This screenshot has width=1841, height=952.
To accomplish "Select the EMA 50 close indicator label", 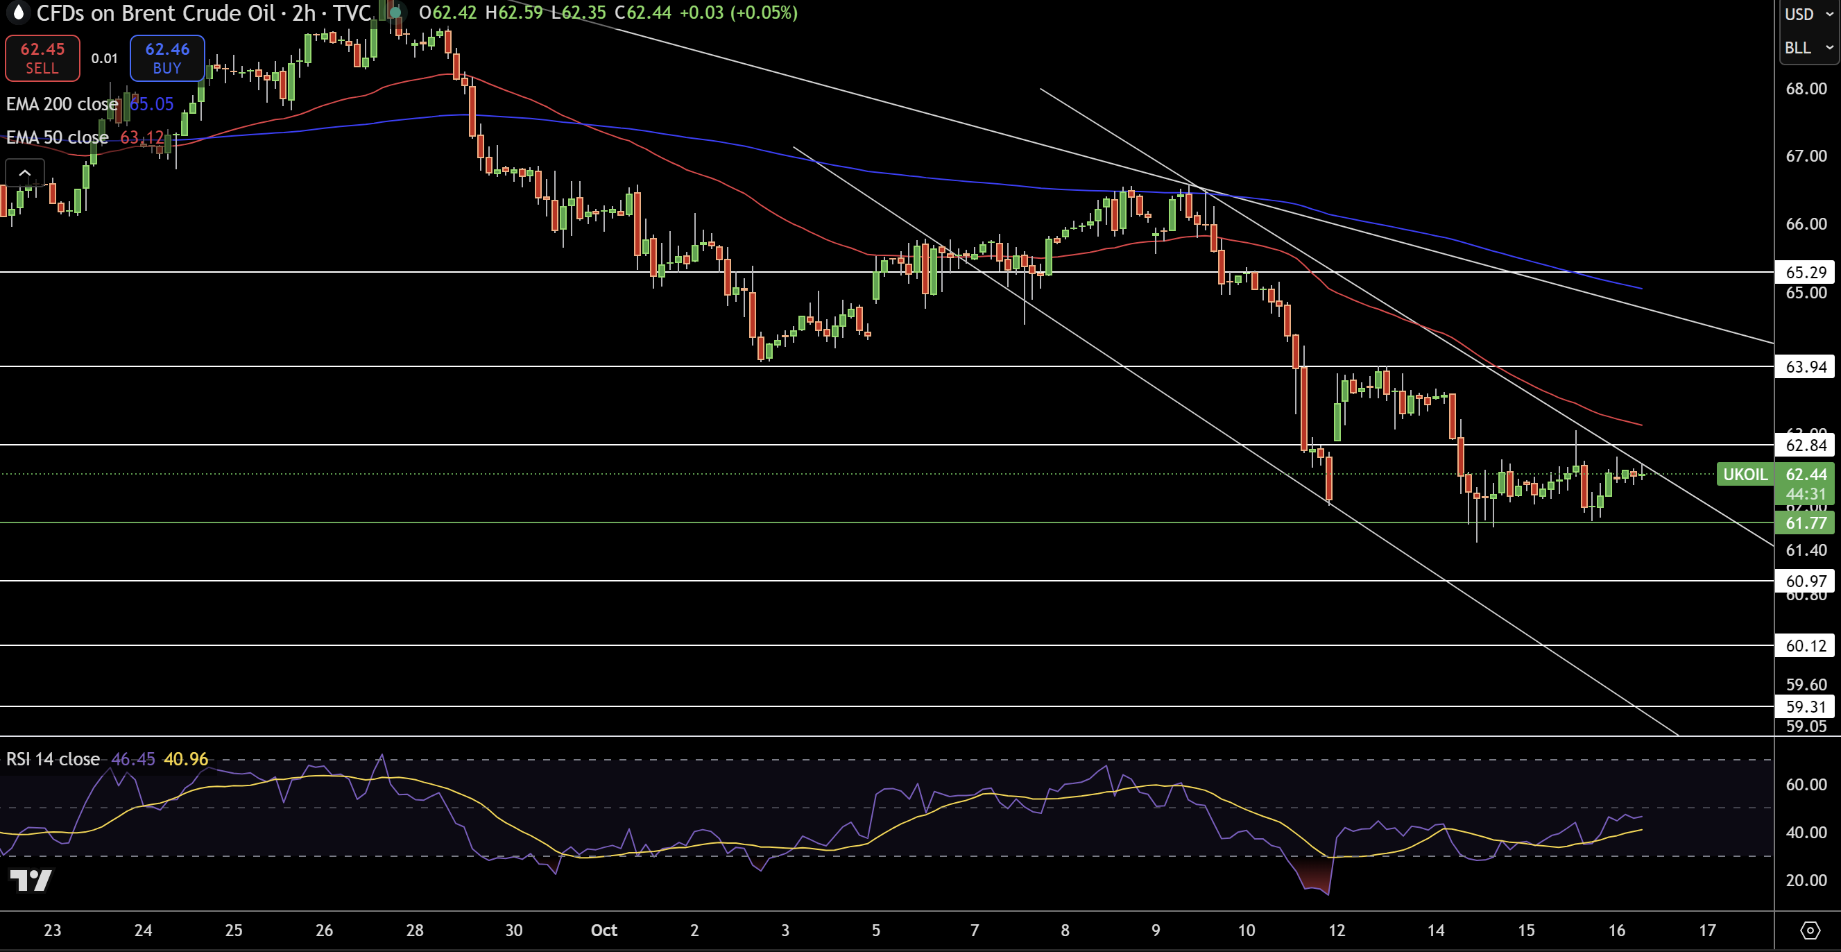I will click(x=57, y=137).
